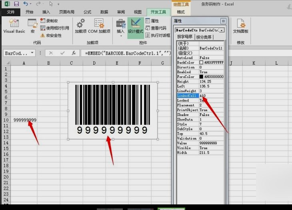This screenshot has width=292, height=210.
Task: Click the Enabled property True value
Action: (211, 72)
